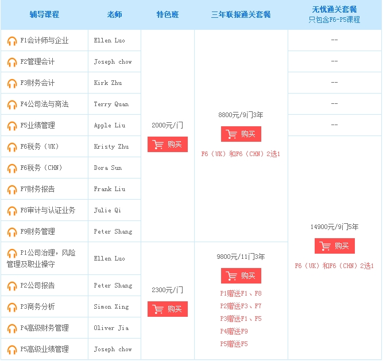Click headphone icon next to F6税务（UK）

(12, 147)
